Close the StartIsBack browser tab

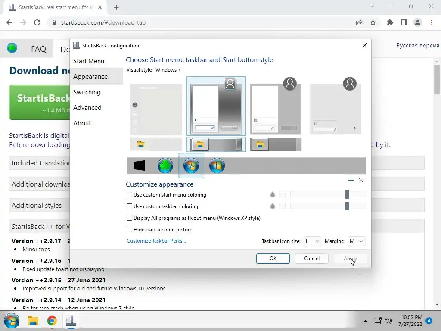click(100, 7)
